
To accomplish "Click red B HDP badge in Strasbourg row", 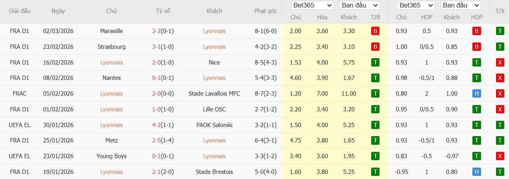I will 476,46.
